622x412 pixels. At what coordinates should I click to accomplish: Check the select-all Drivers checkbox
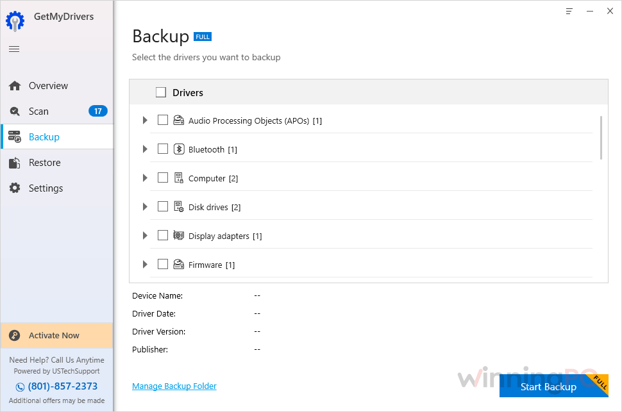[x=161, y=92]
